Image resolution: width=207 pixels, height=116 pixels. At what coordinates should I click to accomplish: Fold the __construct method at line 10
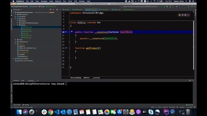(x=69, y=32)
